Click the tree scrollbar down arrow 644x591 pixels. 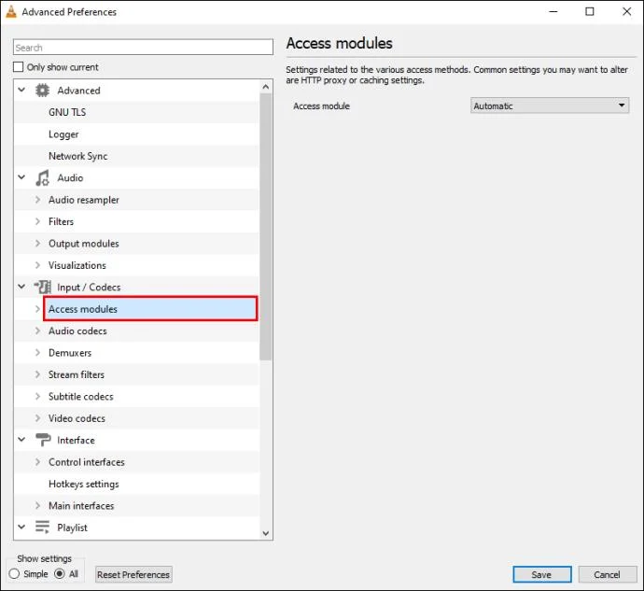click(266, 533)
